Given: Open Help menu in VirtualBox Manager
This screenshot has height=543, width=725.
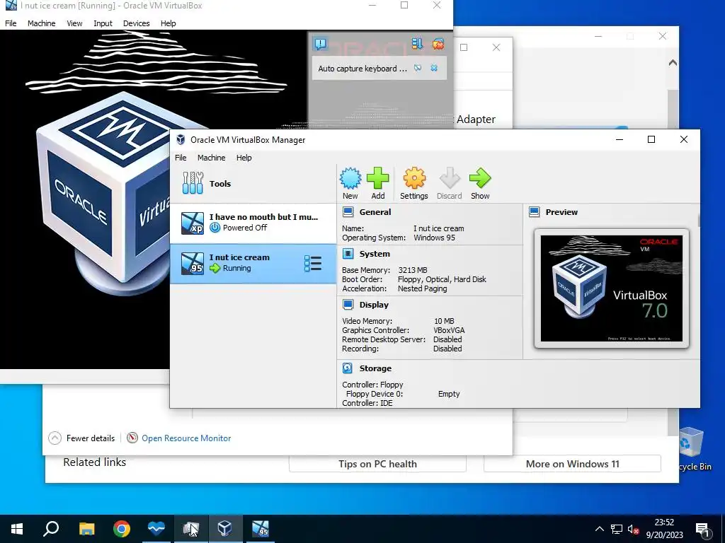Looking at the screenshot, I should [x=244, y=158].
